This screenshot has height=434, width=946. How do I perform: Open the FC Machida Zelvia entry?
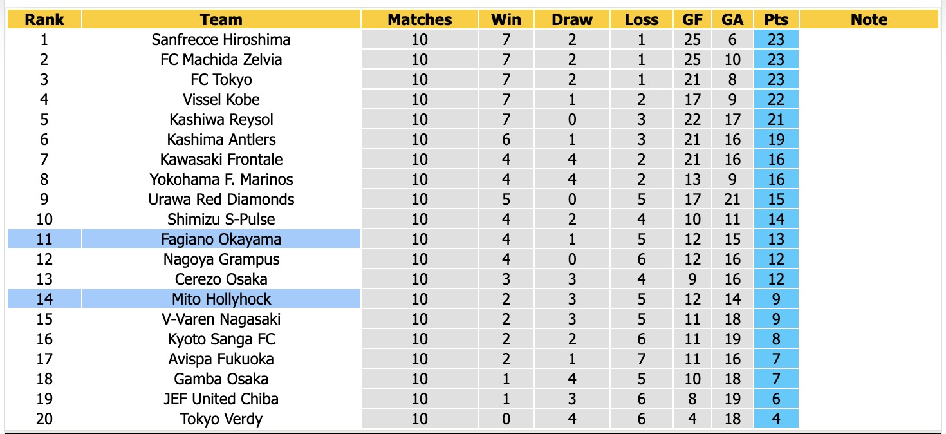(x=221, y=59)
